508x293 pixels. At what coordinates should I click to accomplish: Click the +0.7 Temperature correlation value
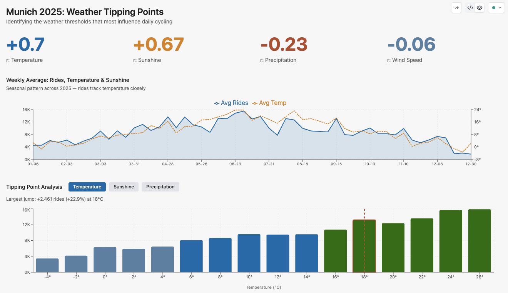coord(25,45)
